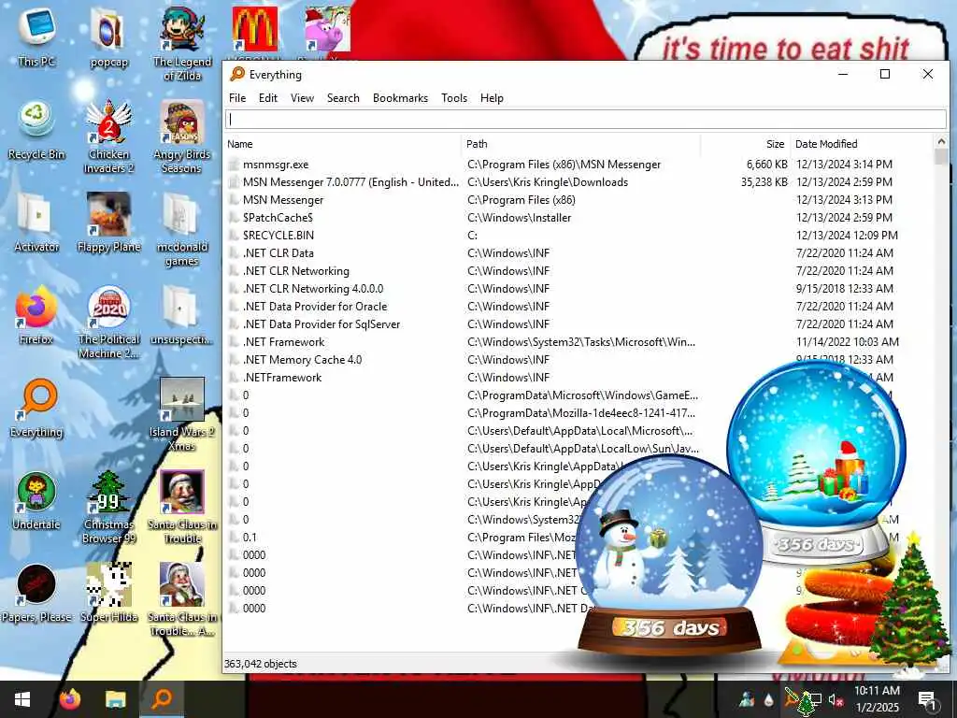Viewport: 957px width, 718px height.
Task: Click Everything's taskbar button
Action: [x=162, y=699]
